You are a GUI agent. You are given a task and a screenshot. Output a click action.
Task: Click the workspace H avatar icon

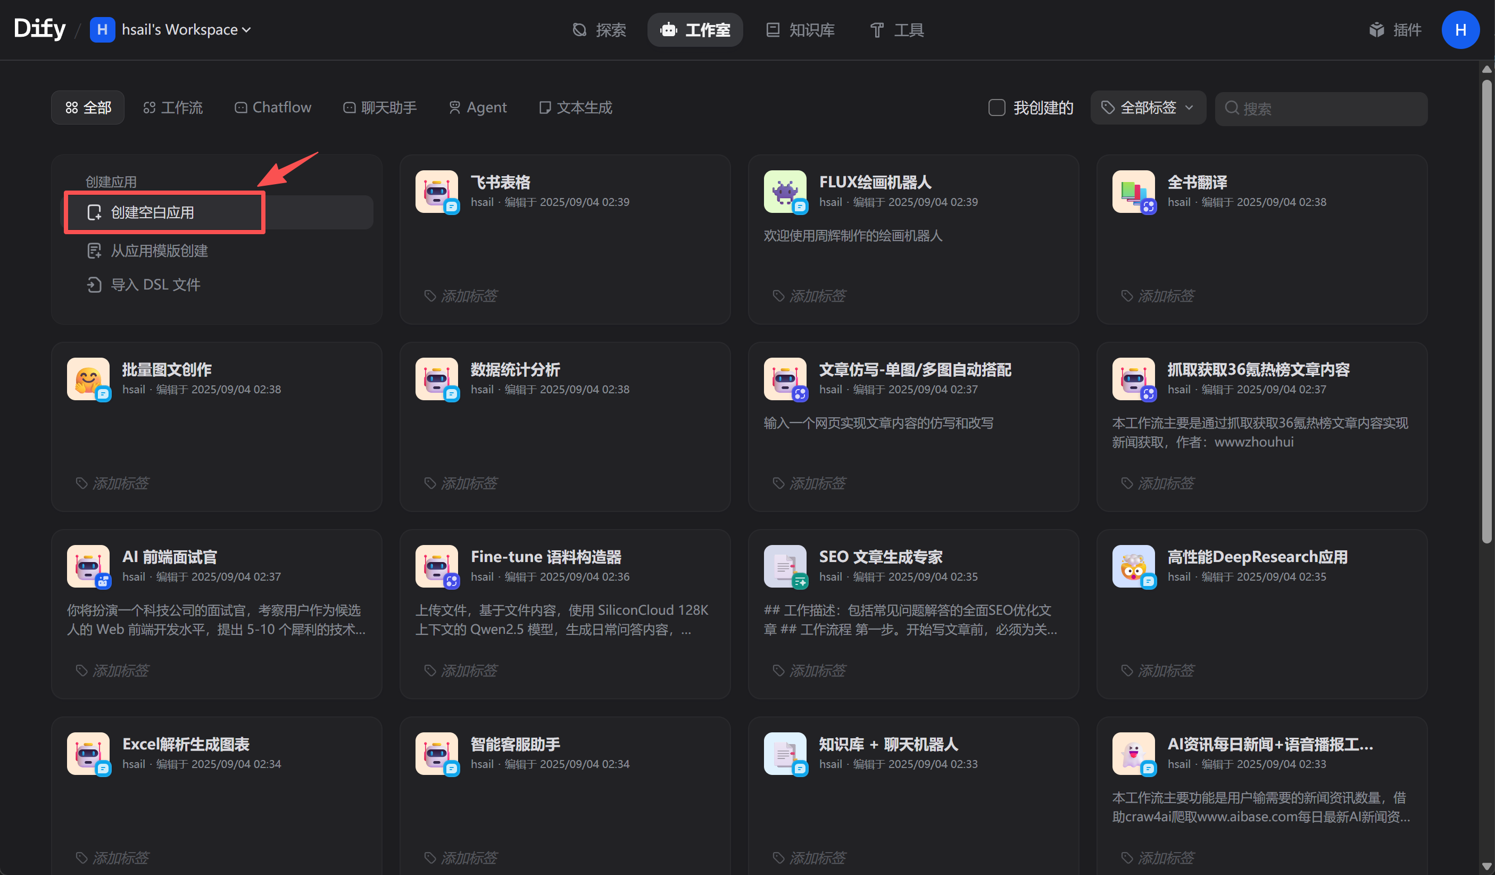click(102, 30)
